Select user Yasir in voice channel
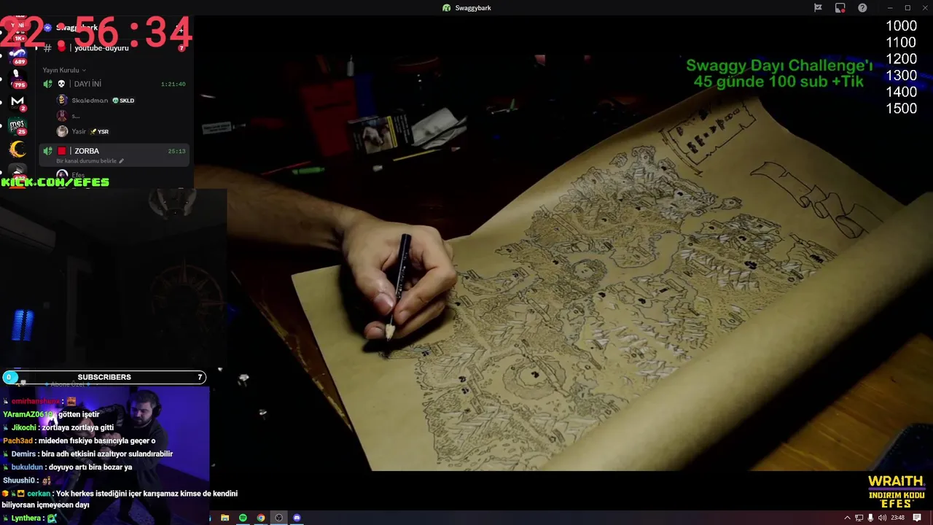The width and height of the screenshot is (933, 525). click(79, 132)
